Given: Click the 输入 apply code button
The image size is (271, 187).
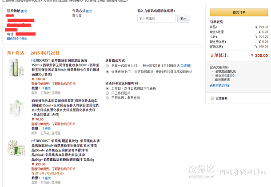Looking at the screenshot, I should 183,19.
